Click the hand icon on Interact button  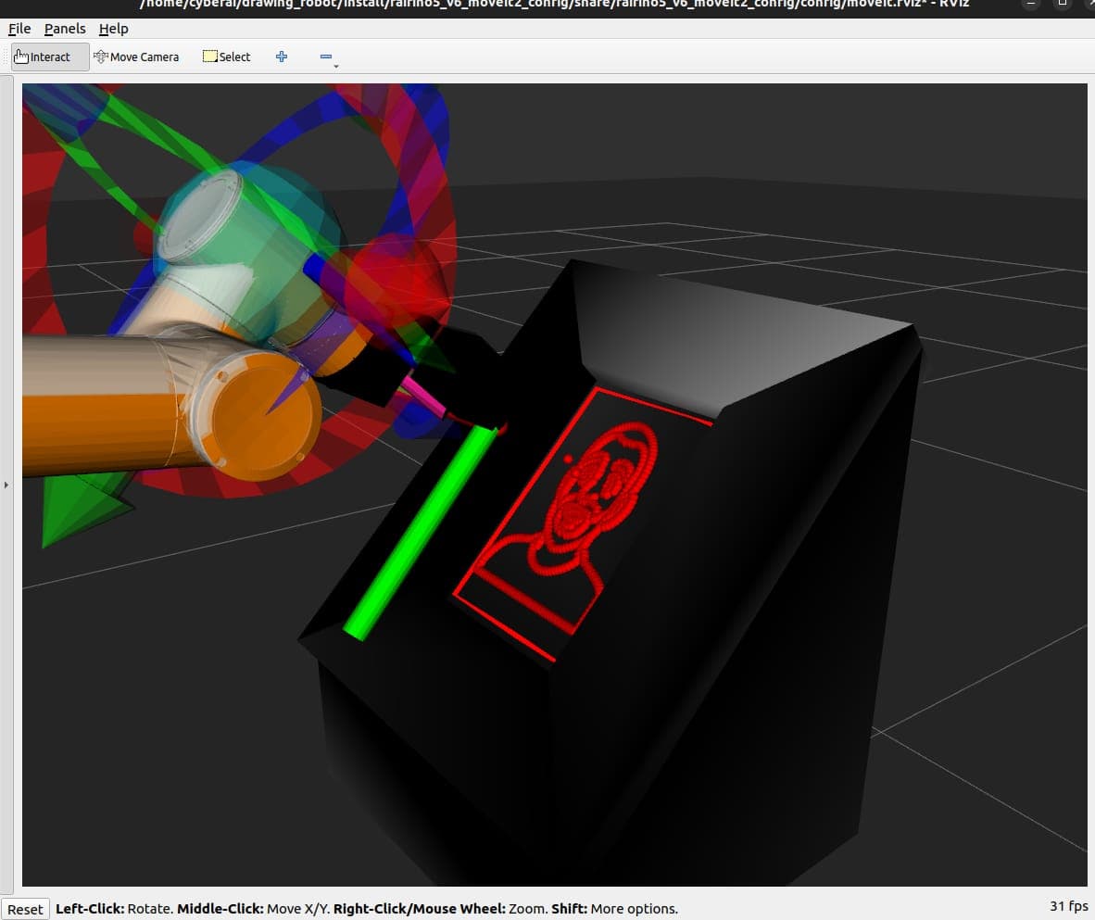tap(21, 57)
